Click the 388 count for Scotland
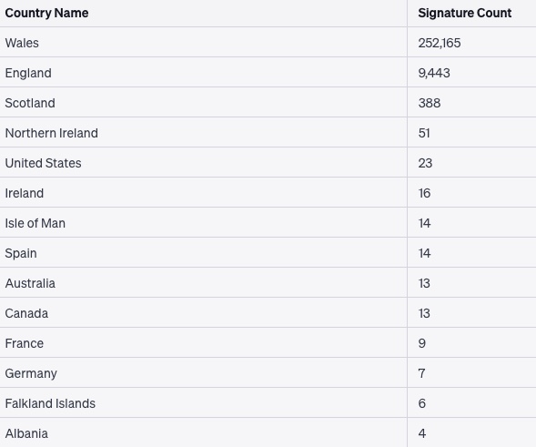 pyautogui.click(x=430, y=103)
